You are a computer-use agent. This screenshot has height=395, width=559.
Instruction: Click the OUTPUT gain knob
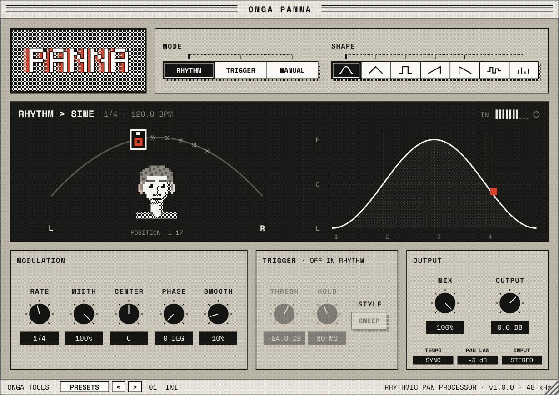510,303
